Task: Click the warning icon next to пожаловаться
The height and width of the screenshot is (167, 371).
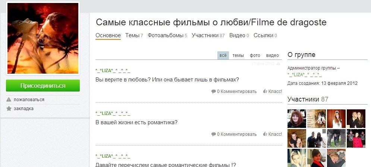Action: click(x=9, y=100)
